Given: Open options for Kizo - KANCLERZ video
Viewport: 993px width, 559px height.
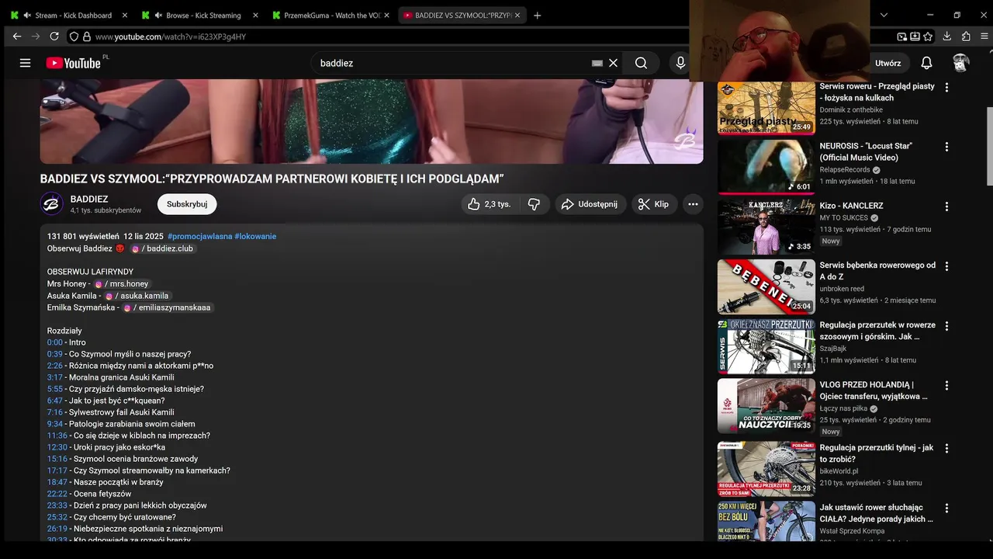Looking at the screenshot, I should point(946,207).
